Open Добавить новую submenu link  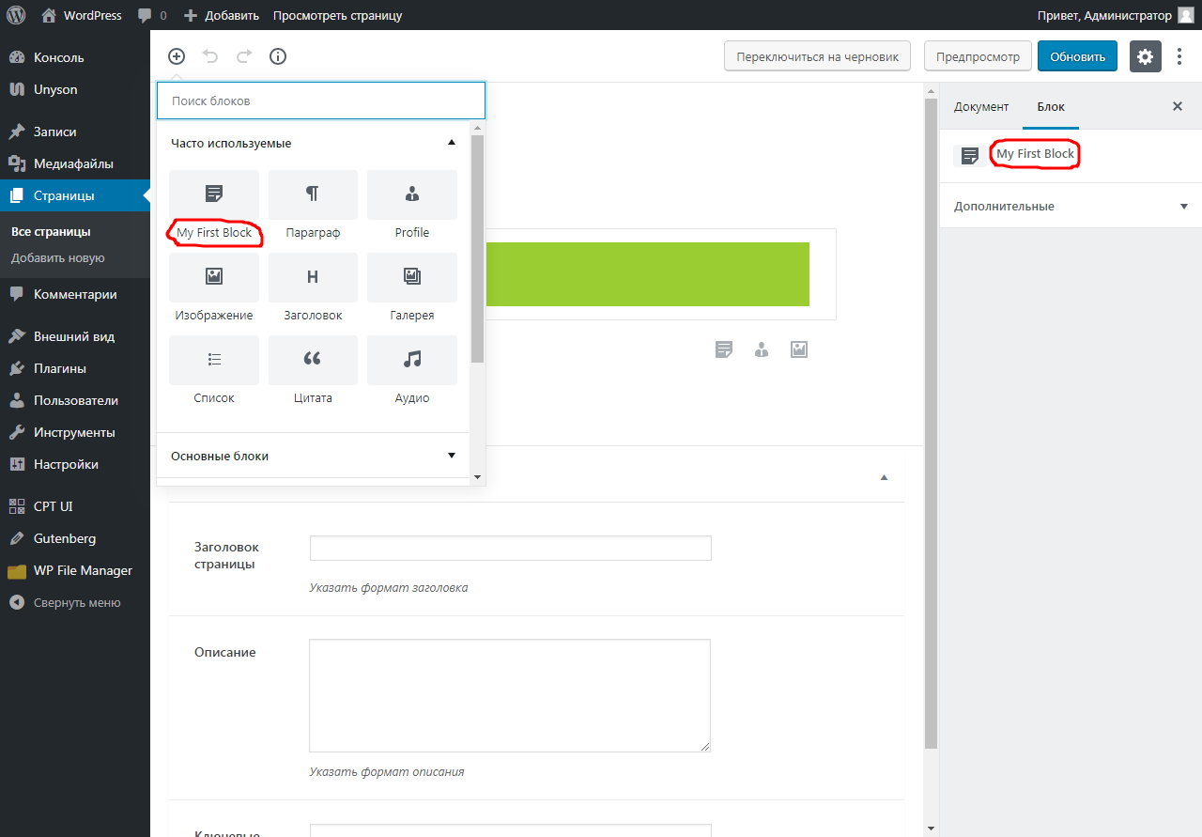[x=58, y=257]
